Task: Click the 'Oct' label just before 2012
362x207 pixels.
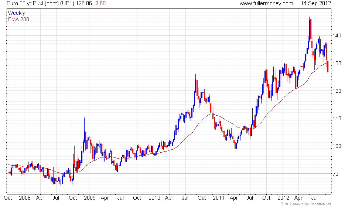Action: [x=266, y=198]
